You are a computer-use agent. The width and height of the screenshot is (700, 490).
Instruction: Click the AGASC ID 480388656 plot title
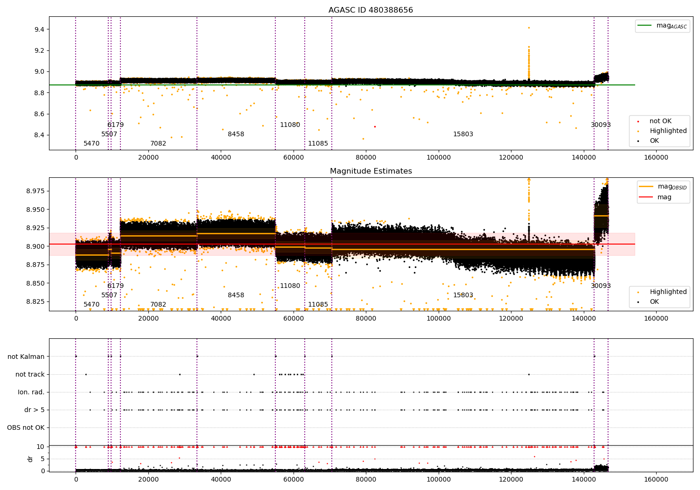coord(371,10)
